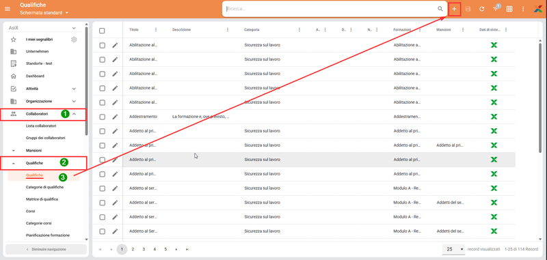Open Lista collaboratori menu item

pos(41,126)
